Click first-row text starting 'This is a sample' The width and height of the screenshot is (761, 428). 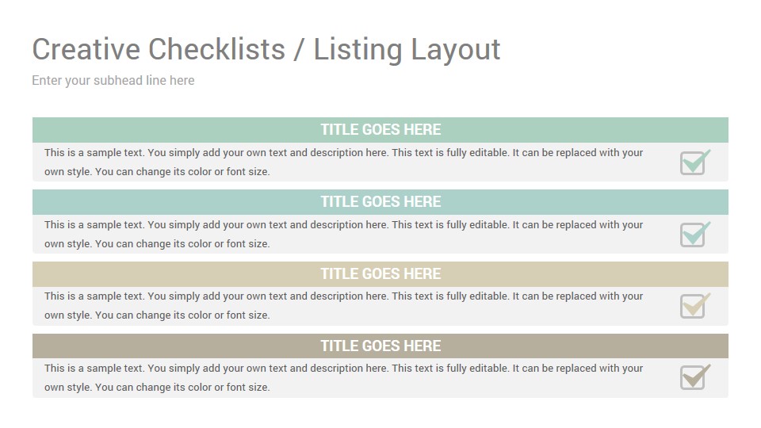(x=343, y=153)
